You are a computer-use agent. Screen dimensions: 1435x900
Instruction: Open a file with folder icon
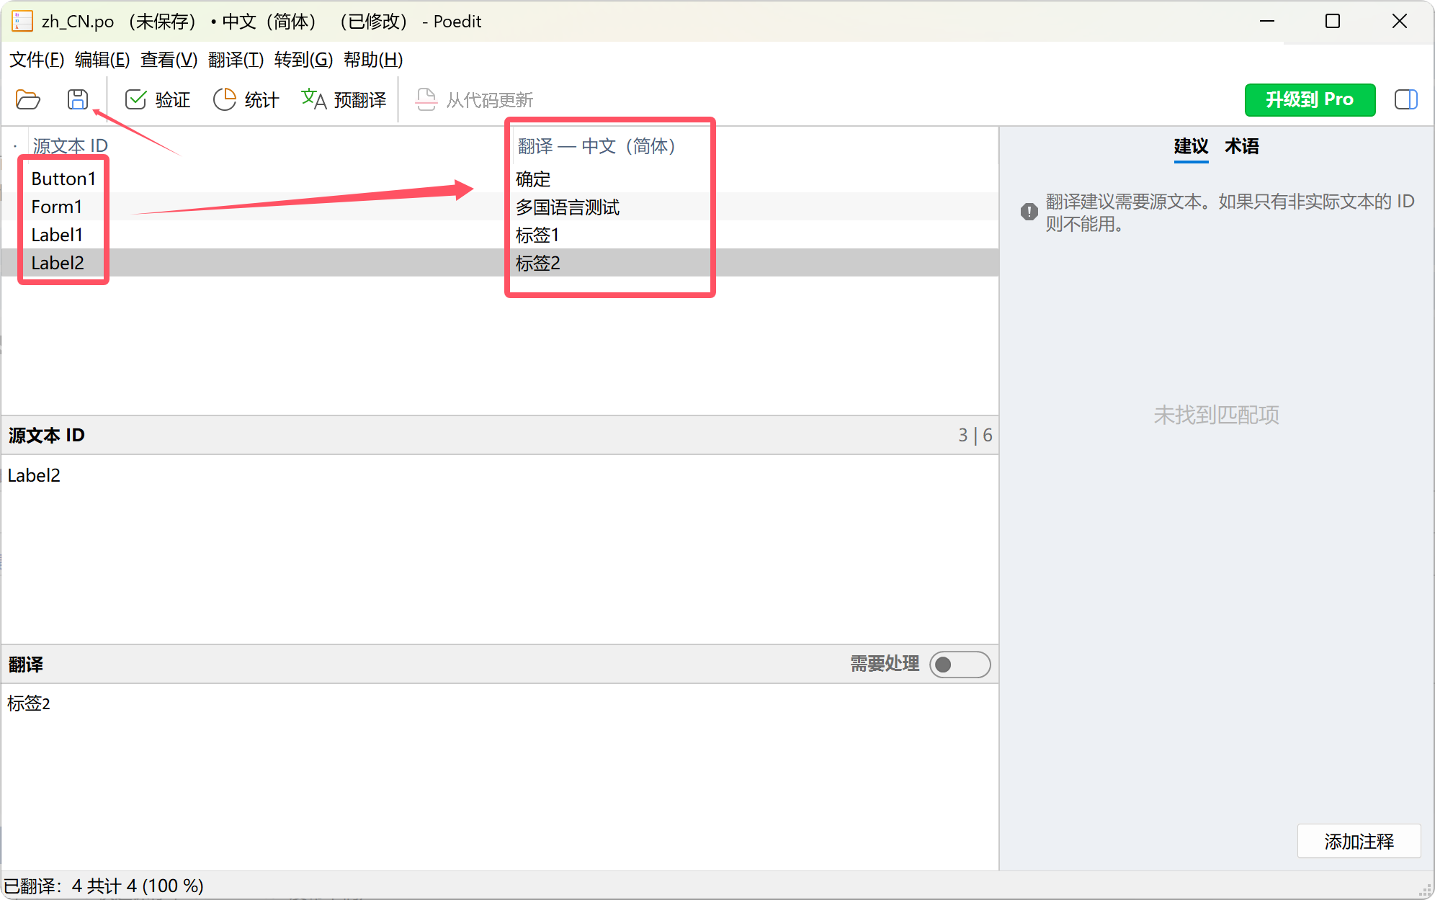point(28,99)
